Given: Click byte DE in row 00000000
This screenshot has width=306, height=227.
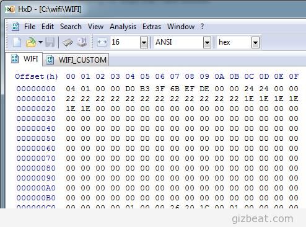Looking at the screenshot, I should pyautogui.click(x=204, y=89).
